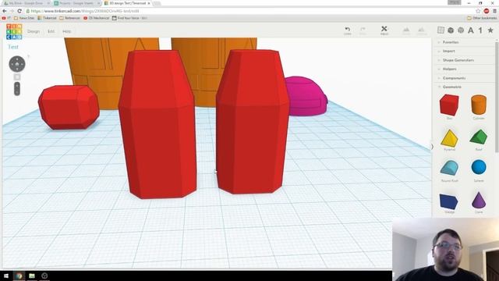Open the Reference bookmarks folder
Viewport: 499px width, 281px height.
tap(69, 18)
